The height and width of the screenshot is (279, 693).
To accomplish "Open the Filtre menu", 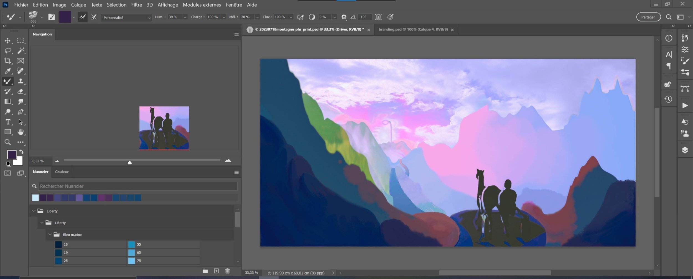I will point(136,5).
